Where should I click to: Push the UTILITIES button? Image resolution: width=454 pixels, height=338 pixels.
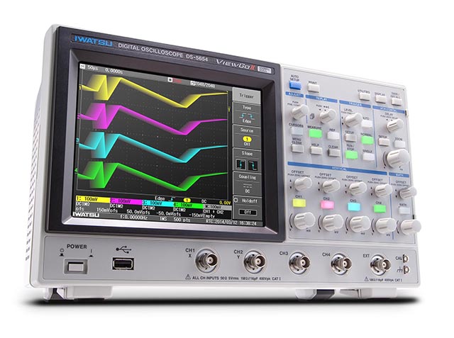(364, 96)
